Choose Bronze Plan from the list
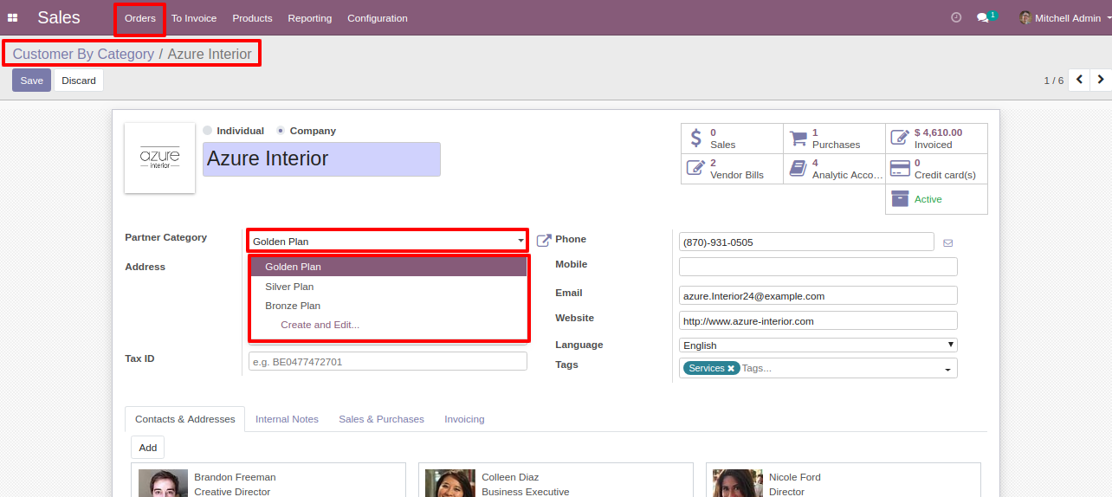Image resolution: width=1112 pixels, height=497 pixels. pyautogui.click(x=389, y=306)
